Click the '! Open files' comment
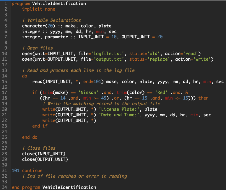 (x=38, y=48)
